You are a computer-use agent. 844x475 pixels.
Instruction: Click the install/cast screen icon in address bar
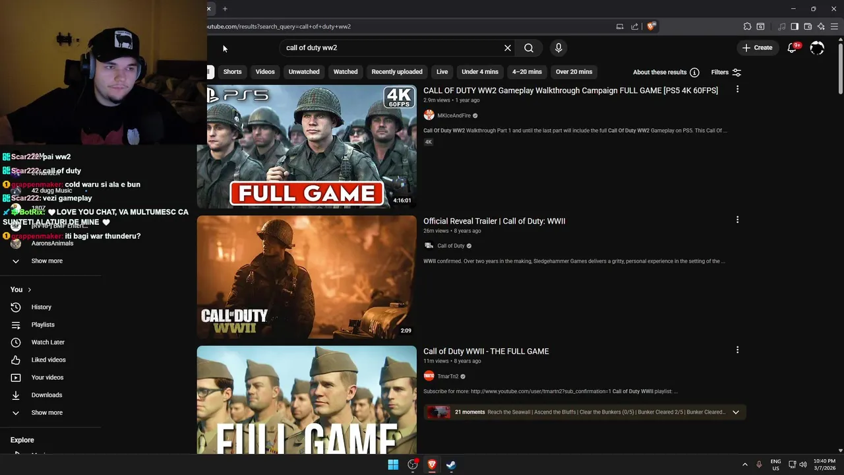coord(620,26)
